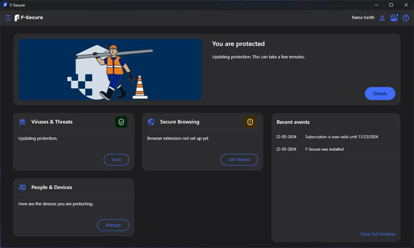Open the View full timeline link

pyautogui.click(x=378, y=234)
